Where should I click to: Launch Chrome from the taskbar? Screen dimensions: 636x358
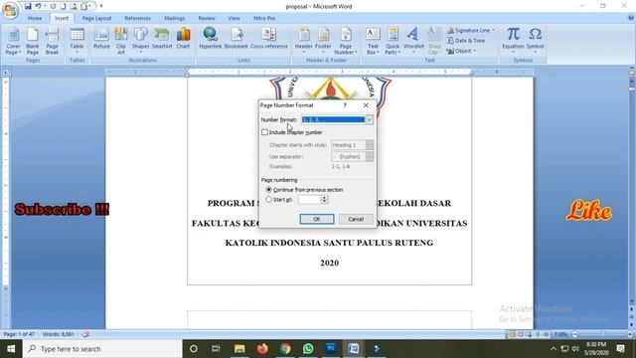tap(285, 349)
